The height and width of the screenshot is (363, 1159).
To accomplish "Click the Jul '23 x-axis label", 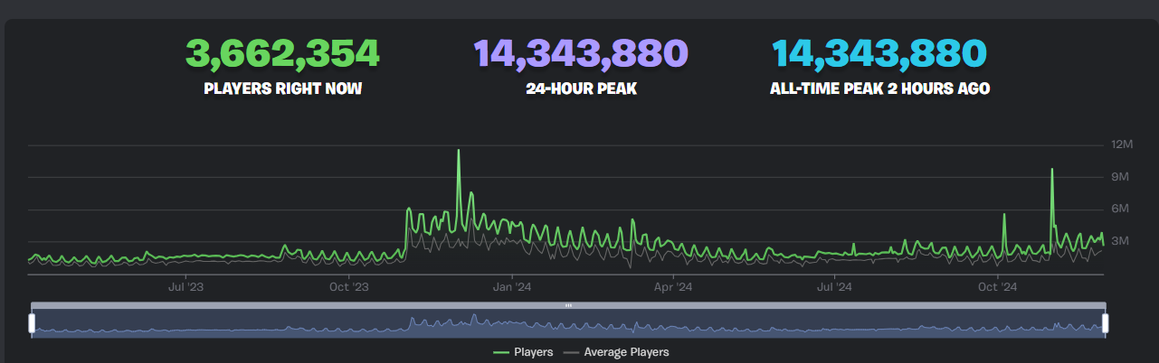I will click(185, 287).
